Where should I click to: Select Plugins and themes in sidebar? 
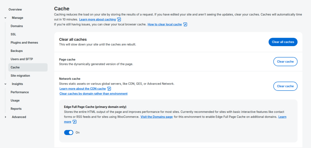24,42
